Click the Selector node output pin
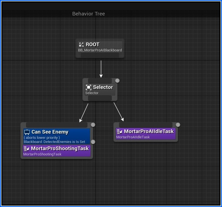The image size is (222, 207). point(100,98)
